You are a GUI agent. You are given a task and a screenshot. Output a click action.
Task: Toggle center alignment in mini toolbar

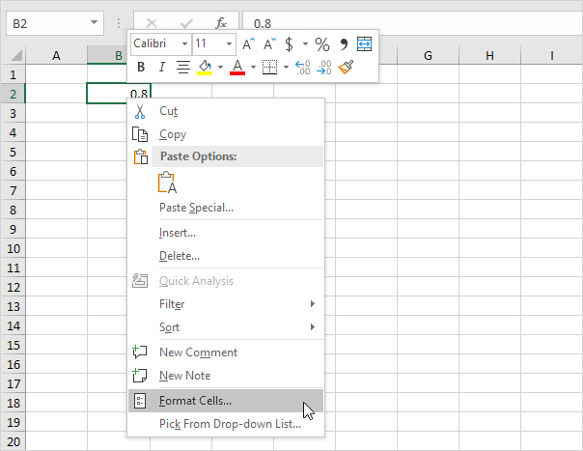coord(182,67)
